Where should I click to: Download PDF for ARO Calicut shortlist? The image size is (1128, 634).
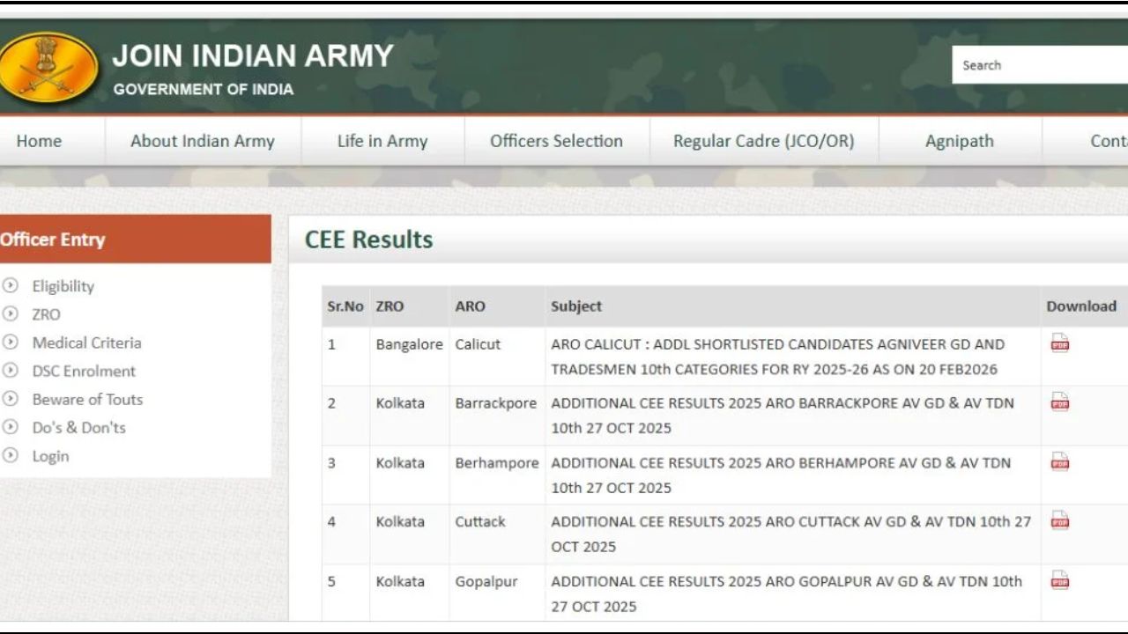click(1059, 343)
